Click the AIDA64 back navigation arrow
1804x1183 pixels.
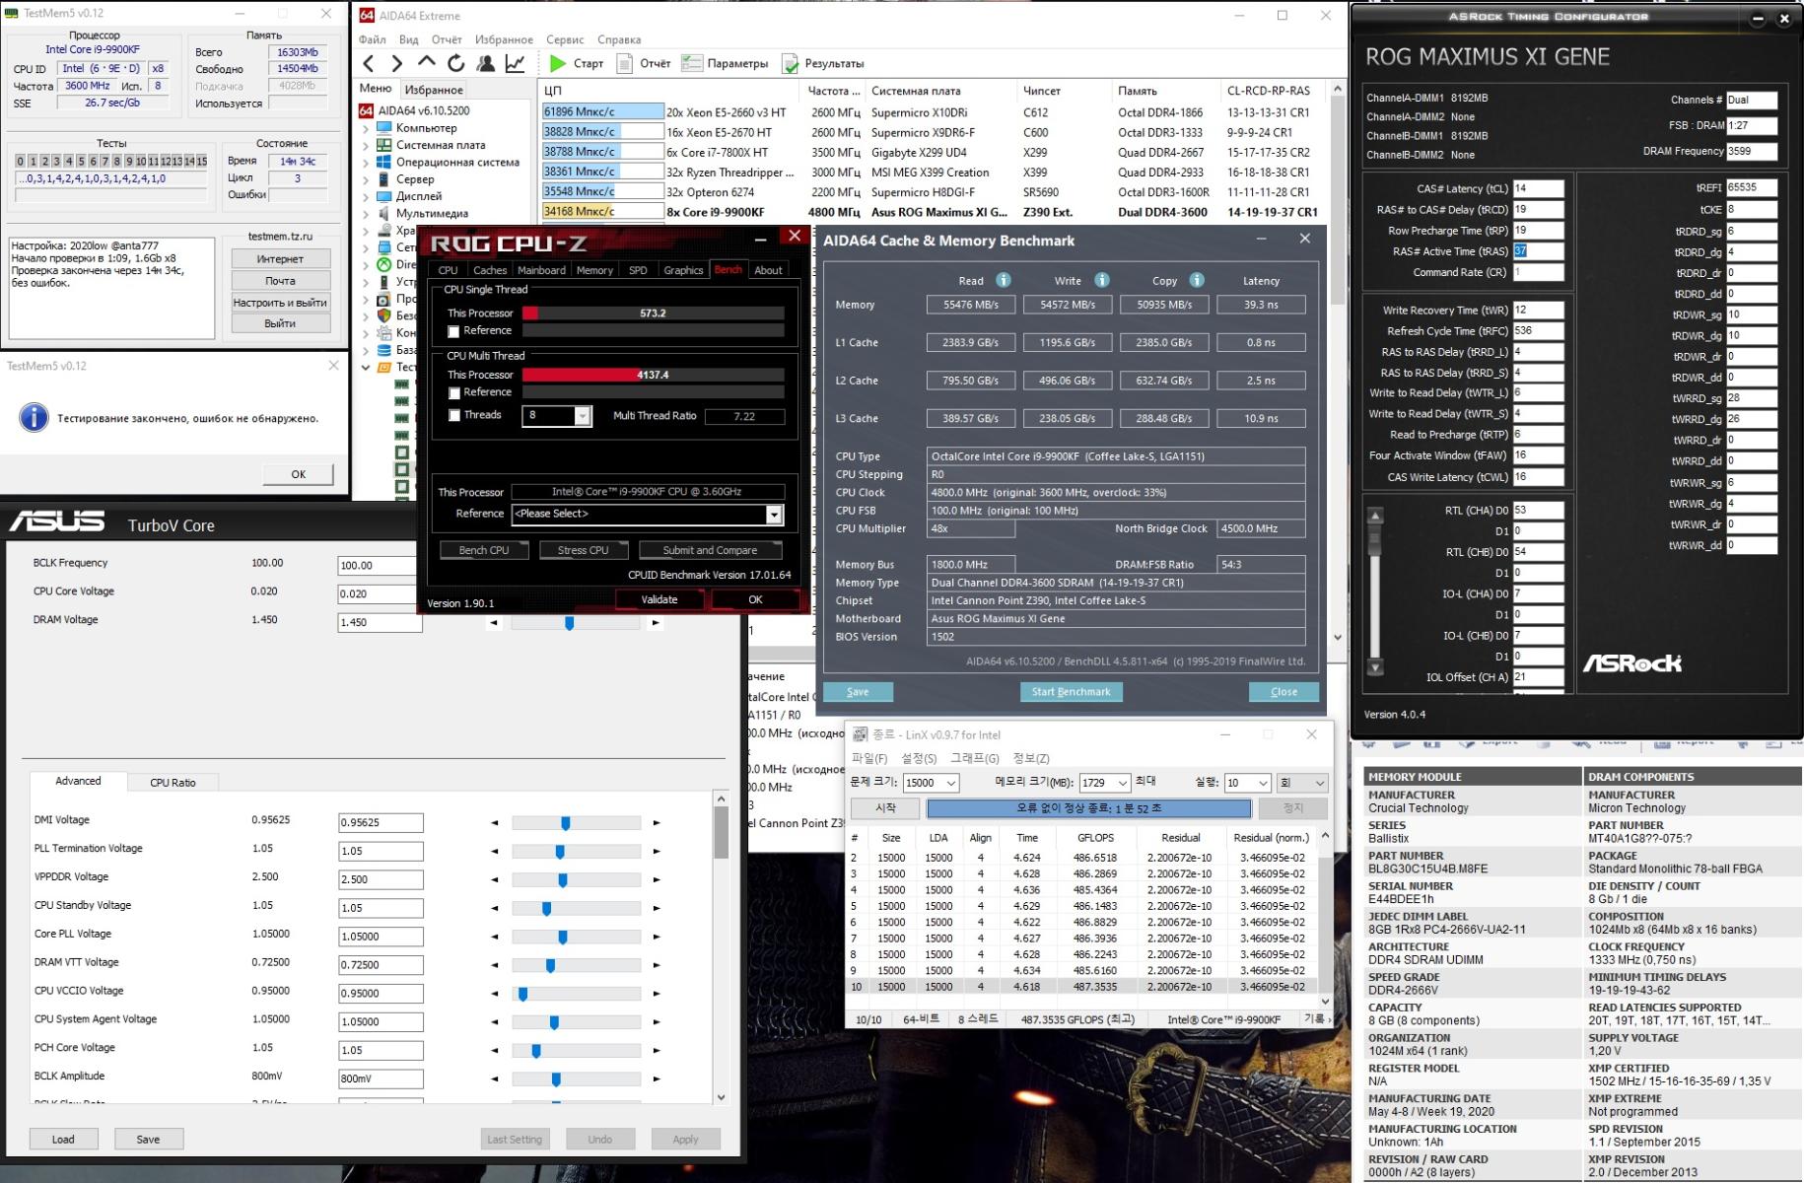(x=369, y=64)
